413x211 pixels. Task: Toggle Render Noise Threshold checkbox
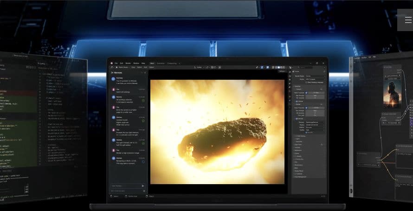click(x=306, y=108)
